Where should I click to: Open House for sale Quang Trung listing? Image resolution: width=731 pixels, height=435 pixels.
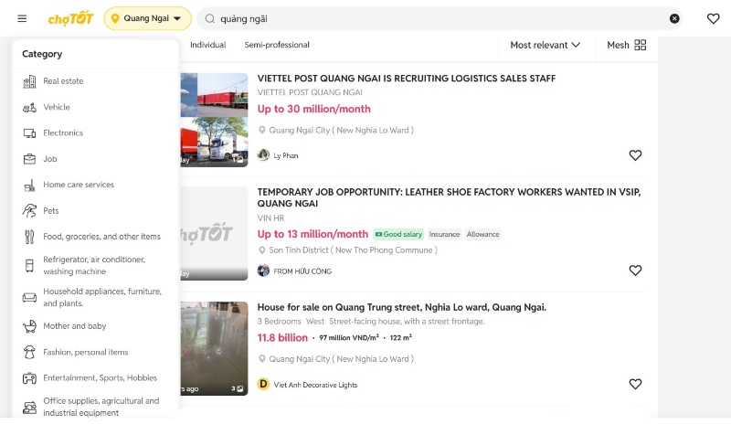click(401, 307)
